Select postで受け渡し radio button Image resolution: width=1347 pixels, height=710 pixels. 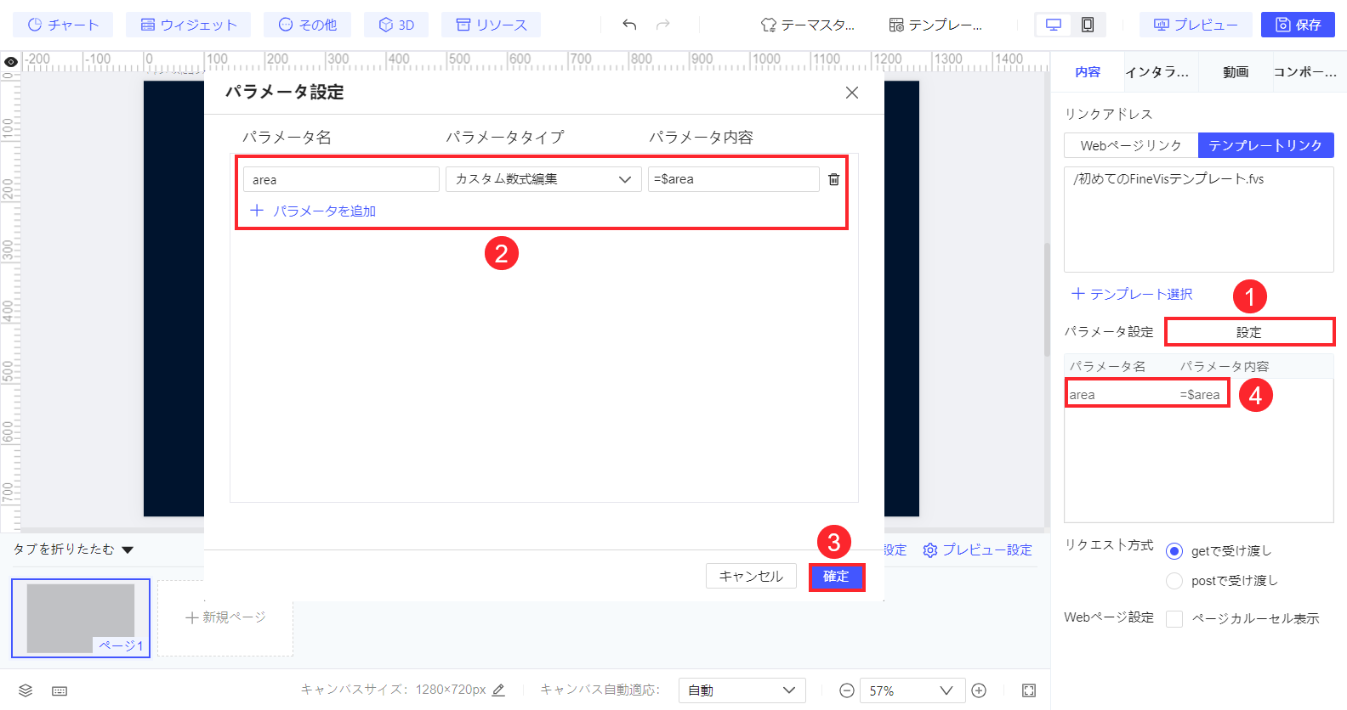[1174, 581]
